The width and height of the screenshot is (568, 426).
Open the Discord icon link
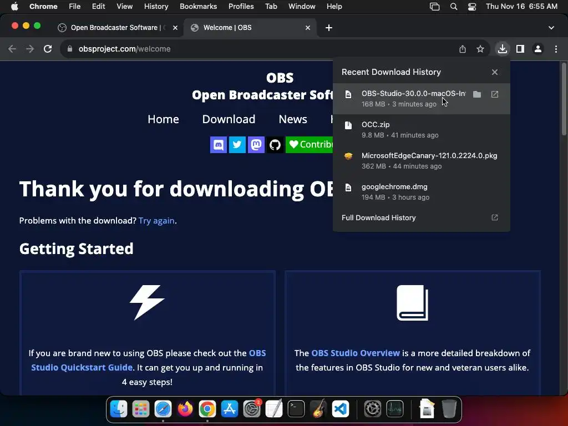219,145
